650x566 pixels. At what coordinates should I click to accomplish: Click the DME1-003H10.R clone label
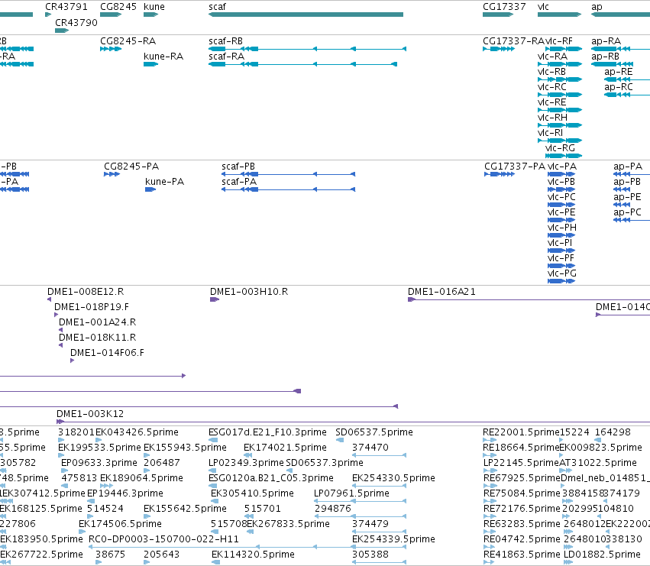pos(249,292)
